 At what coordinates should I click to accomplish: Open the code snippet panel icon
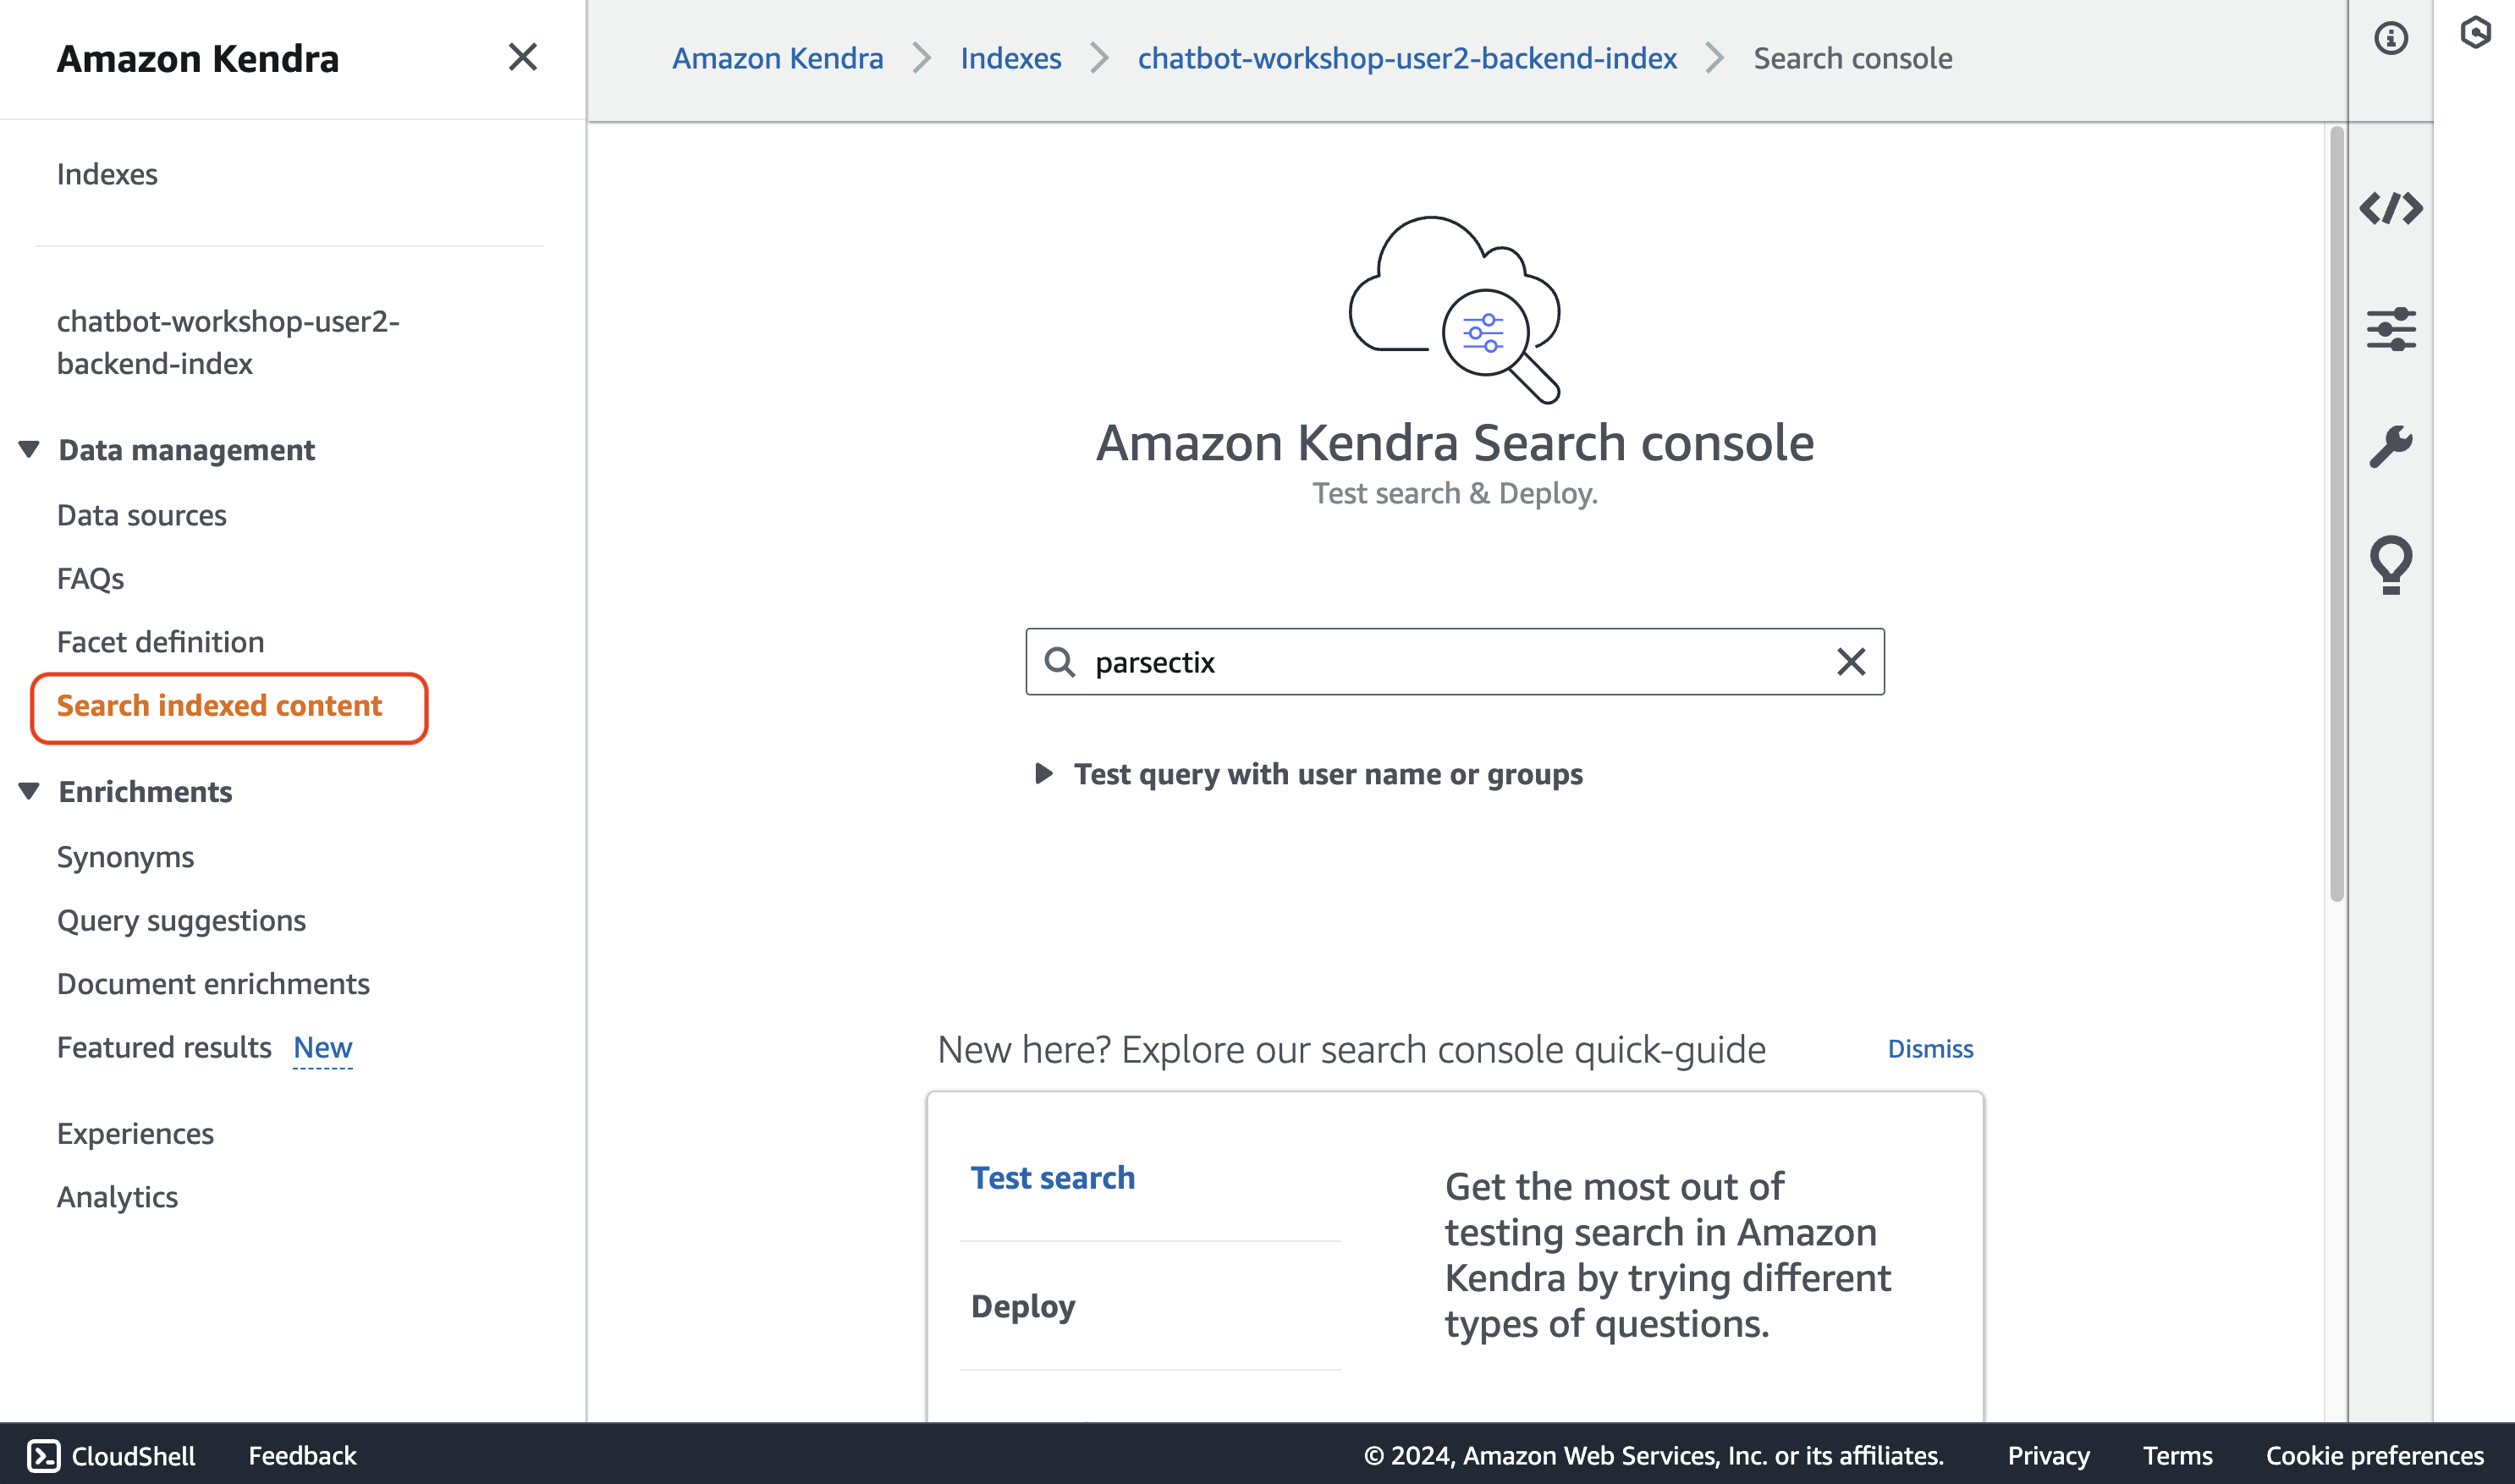pyautogui.click(x=2390, y=208)
